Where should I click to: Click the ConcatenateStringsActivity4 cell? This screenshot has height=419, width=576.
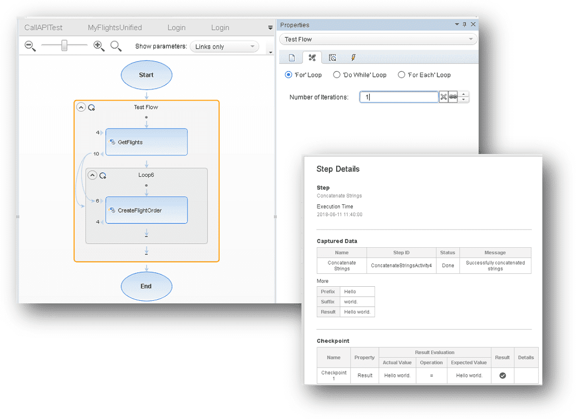pyautogui.click(x=401, y=265)
